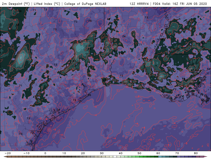Click the 0 label on the color scale
Image resolution: width=211 pixels, height=158 pixels.
(45, 153)
